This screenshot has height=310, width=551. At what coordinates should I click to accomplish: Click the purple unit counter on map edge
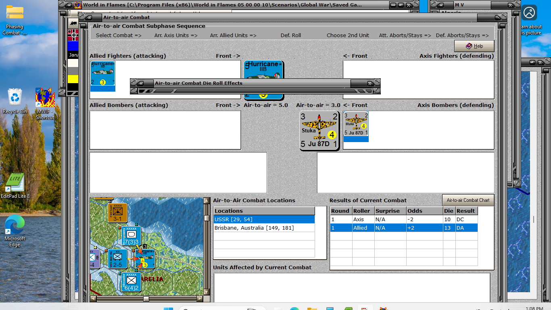tap(94, 259)
